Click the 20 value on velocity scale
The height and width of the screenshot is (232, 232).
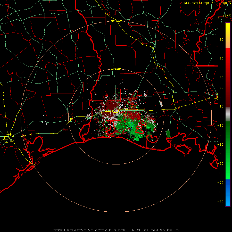point(221,97)
